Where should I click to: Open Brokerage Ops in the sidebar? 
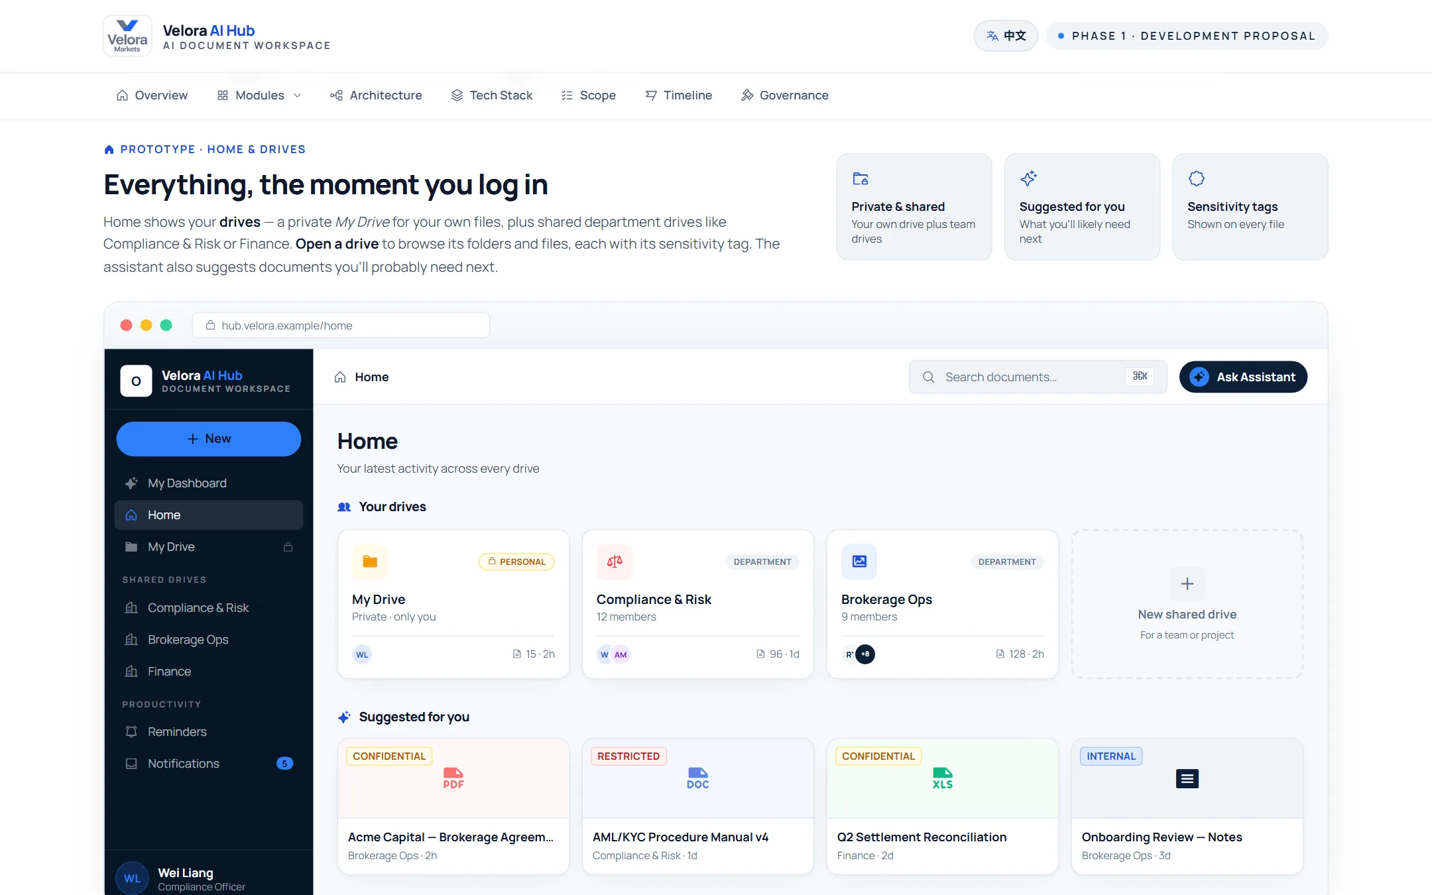point(209,640)
